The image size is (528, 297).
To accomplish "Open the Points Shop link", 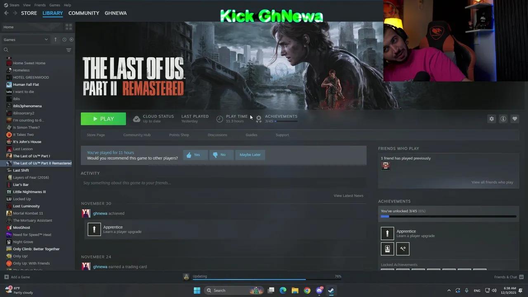I will 179,135.
